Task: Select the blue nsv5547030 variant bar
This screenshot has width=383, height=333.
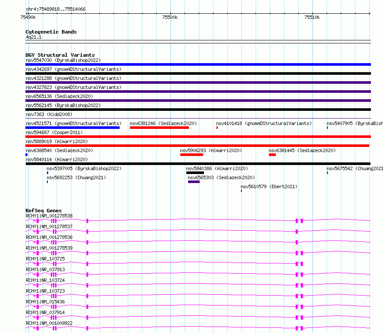Action: (x=198, y=64)
